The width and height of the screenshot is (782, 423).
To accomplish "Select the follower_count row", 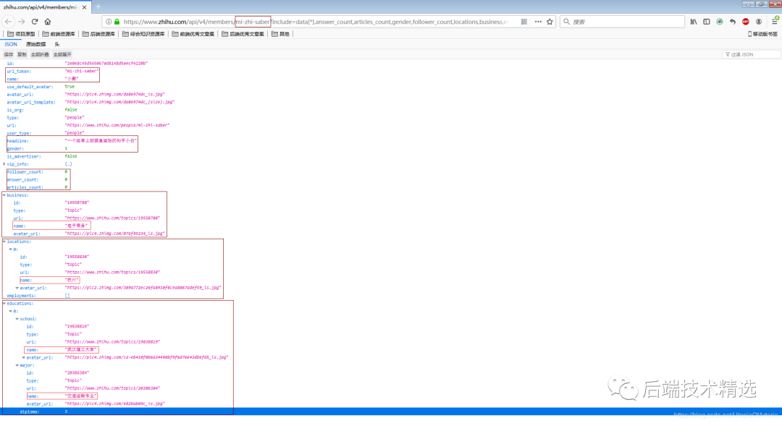I will tap(391, 172).
